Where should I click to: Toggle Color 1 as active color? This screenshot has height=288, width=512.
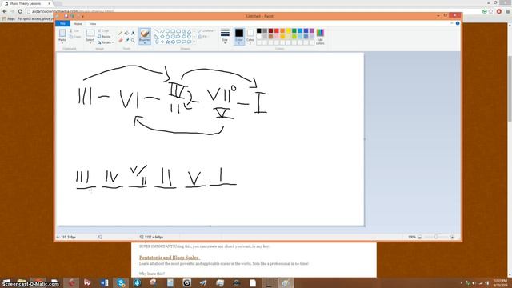(239, 36)
